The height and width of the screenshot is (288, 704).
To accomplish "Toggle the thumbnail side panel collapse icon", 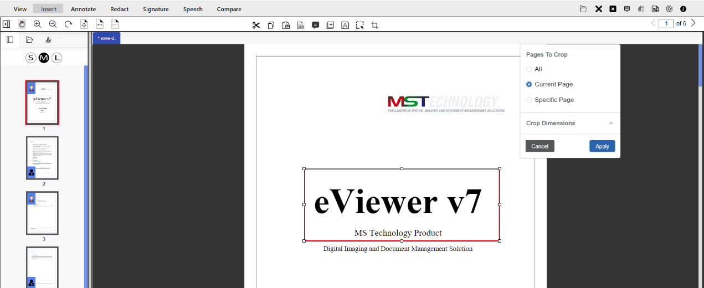I will coord(6,24).
